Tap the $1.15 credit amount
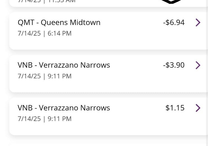 click(175, 108)
